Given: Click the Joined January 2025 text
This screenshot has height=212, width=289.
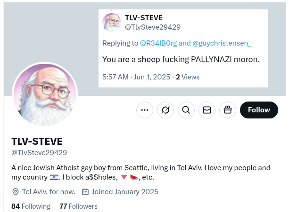Looking at the screenshot, I should click(x=125, y=192).
